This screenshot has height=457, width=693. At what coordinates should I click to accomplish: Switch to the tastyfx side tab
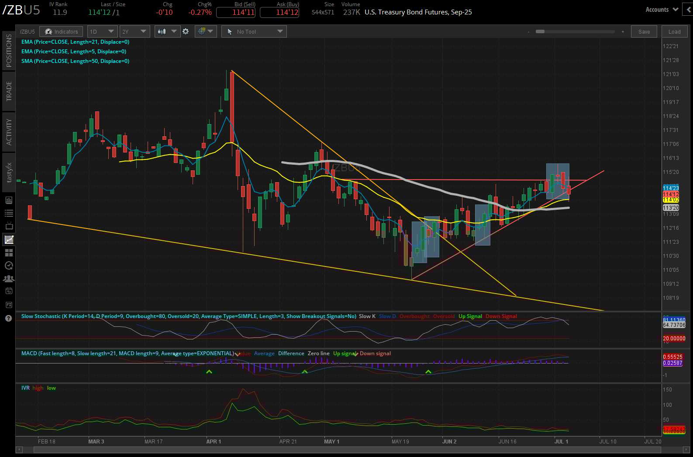coord(9,173)
